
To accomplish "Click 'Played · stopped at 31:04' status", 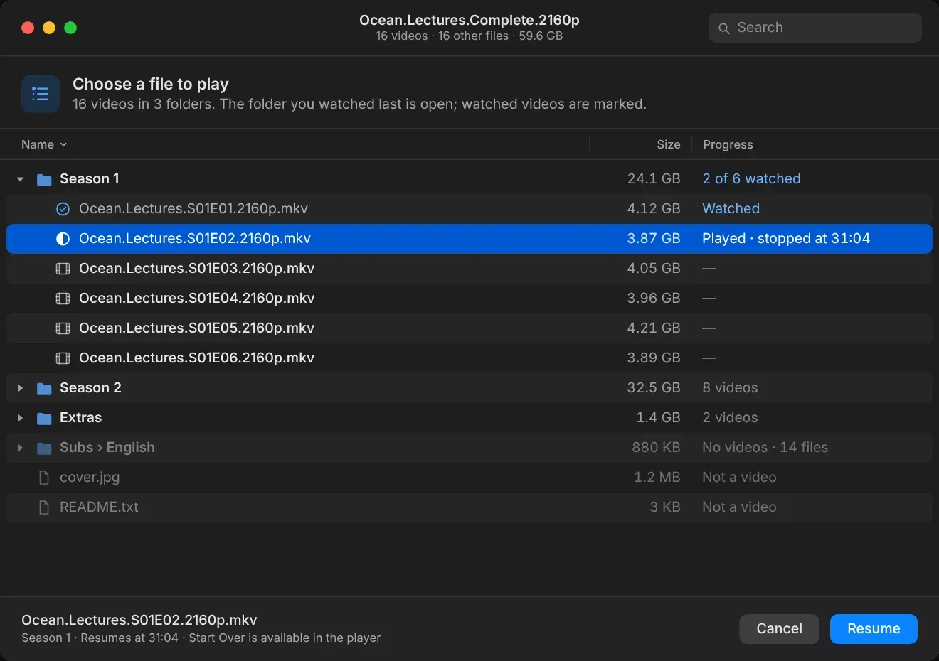I will [786, 239].
